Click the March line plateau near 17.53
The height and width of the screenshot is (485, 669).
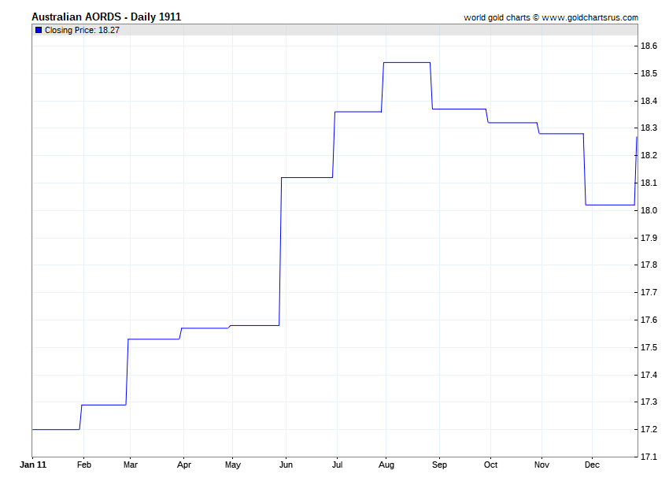(x=153, y=339)
